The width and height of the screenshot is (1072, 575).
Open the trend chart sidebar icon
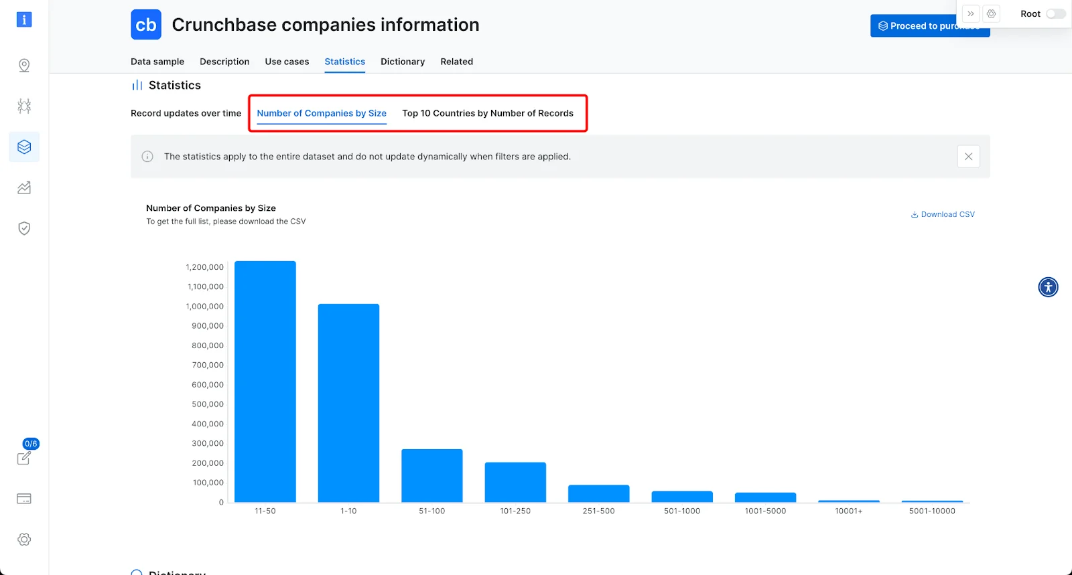[24, 187]
